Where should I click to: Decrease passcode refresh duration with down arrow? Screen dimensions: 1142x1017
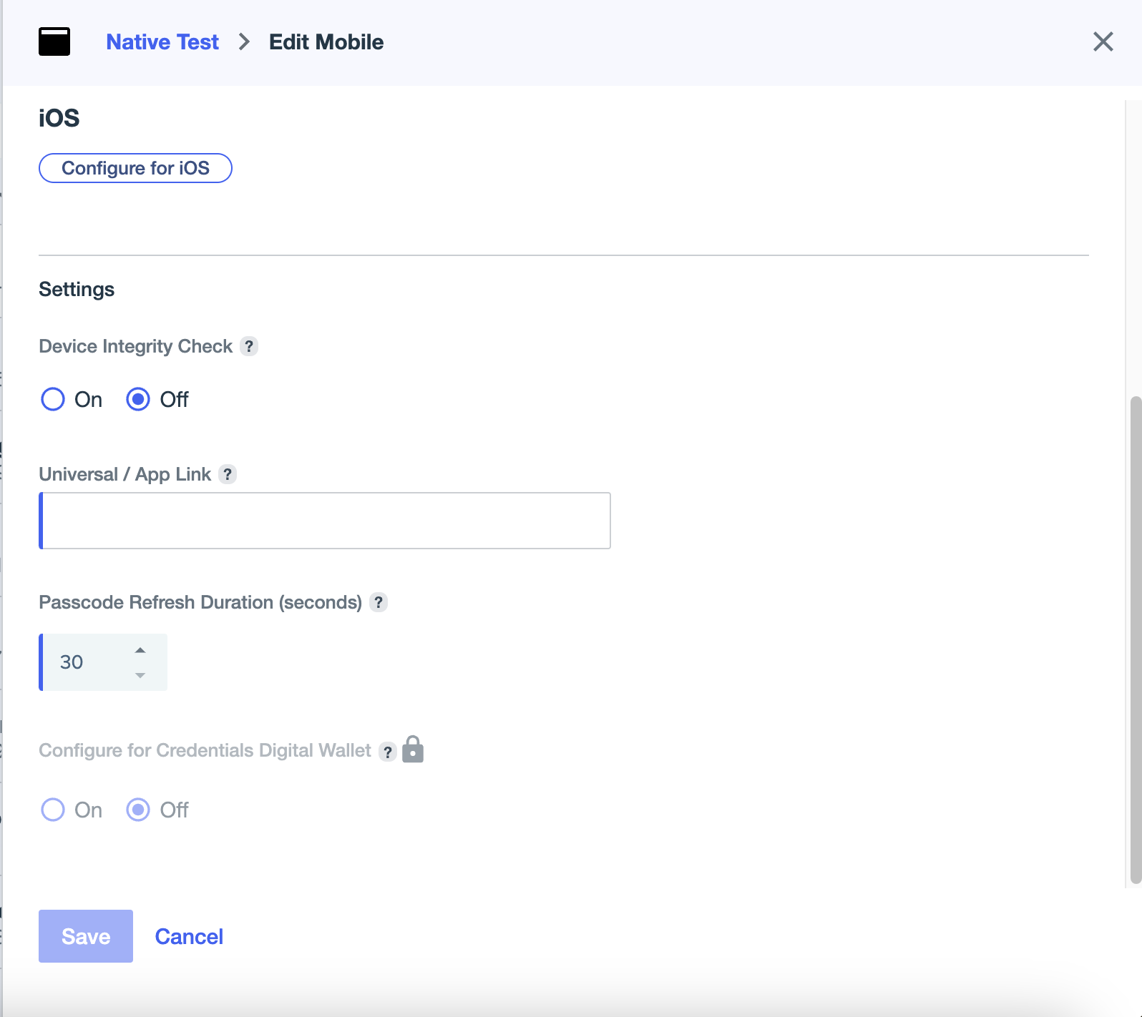click(x=140, y=675)
